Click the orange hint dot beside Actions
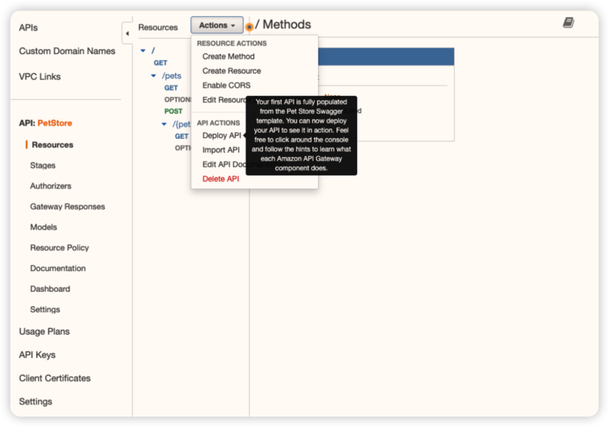 point(249,27)
